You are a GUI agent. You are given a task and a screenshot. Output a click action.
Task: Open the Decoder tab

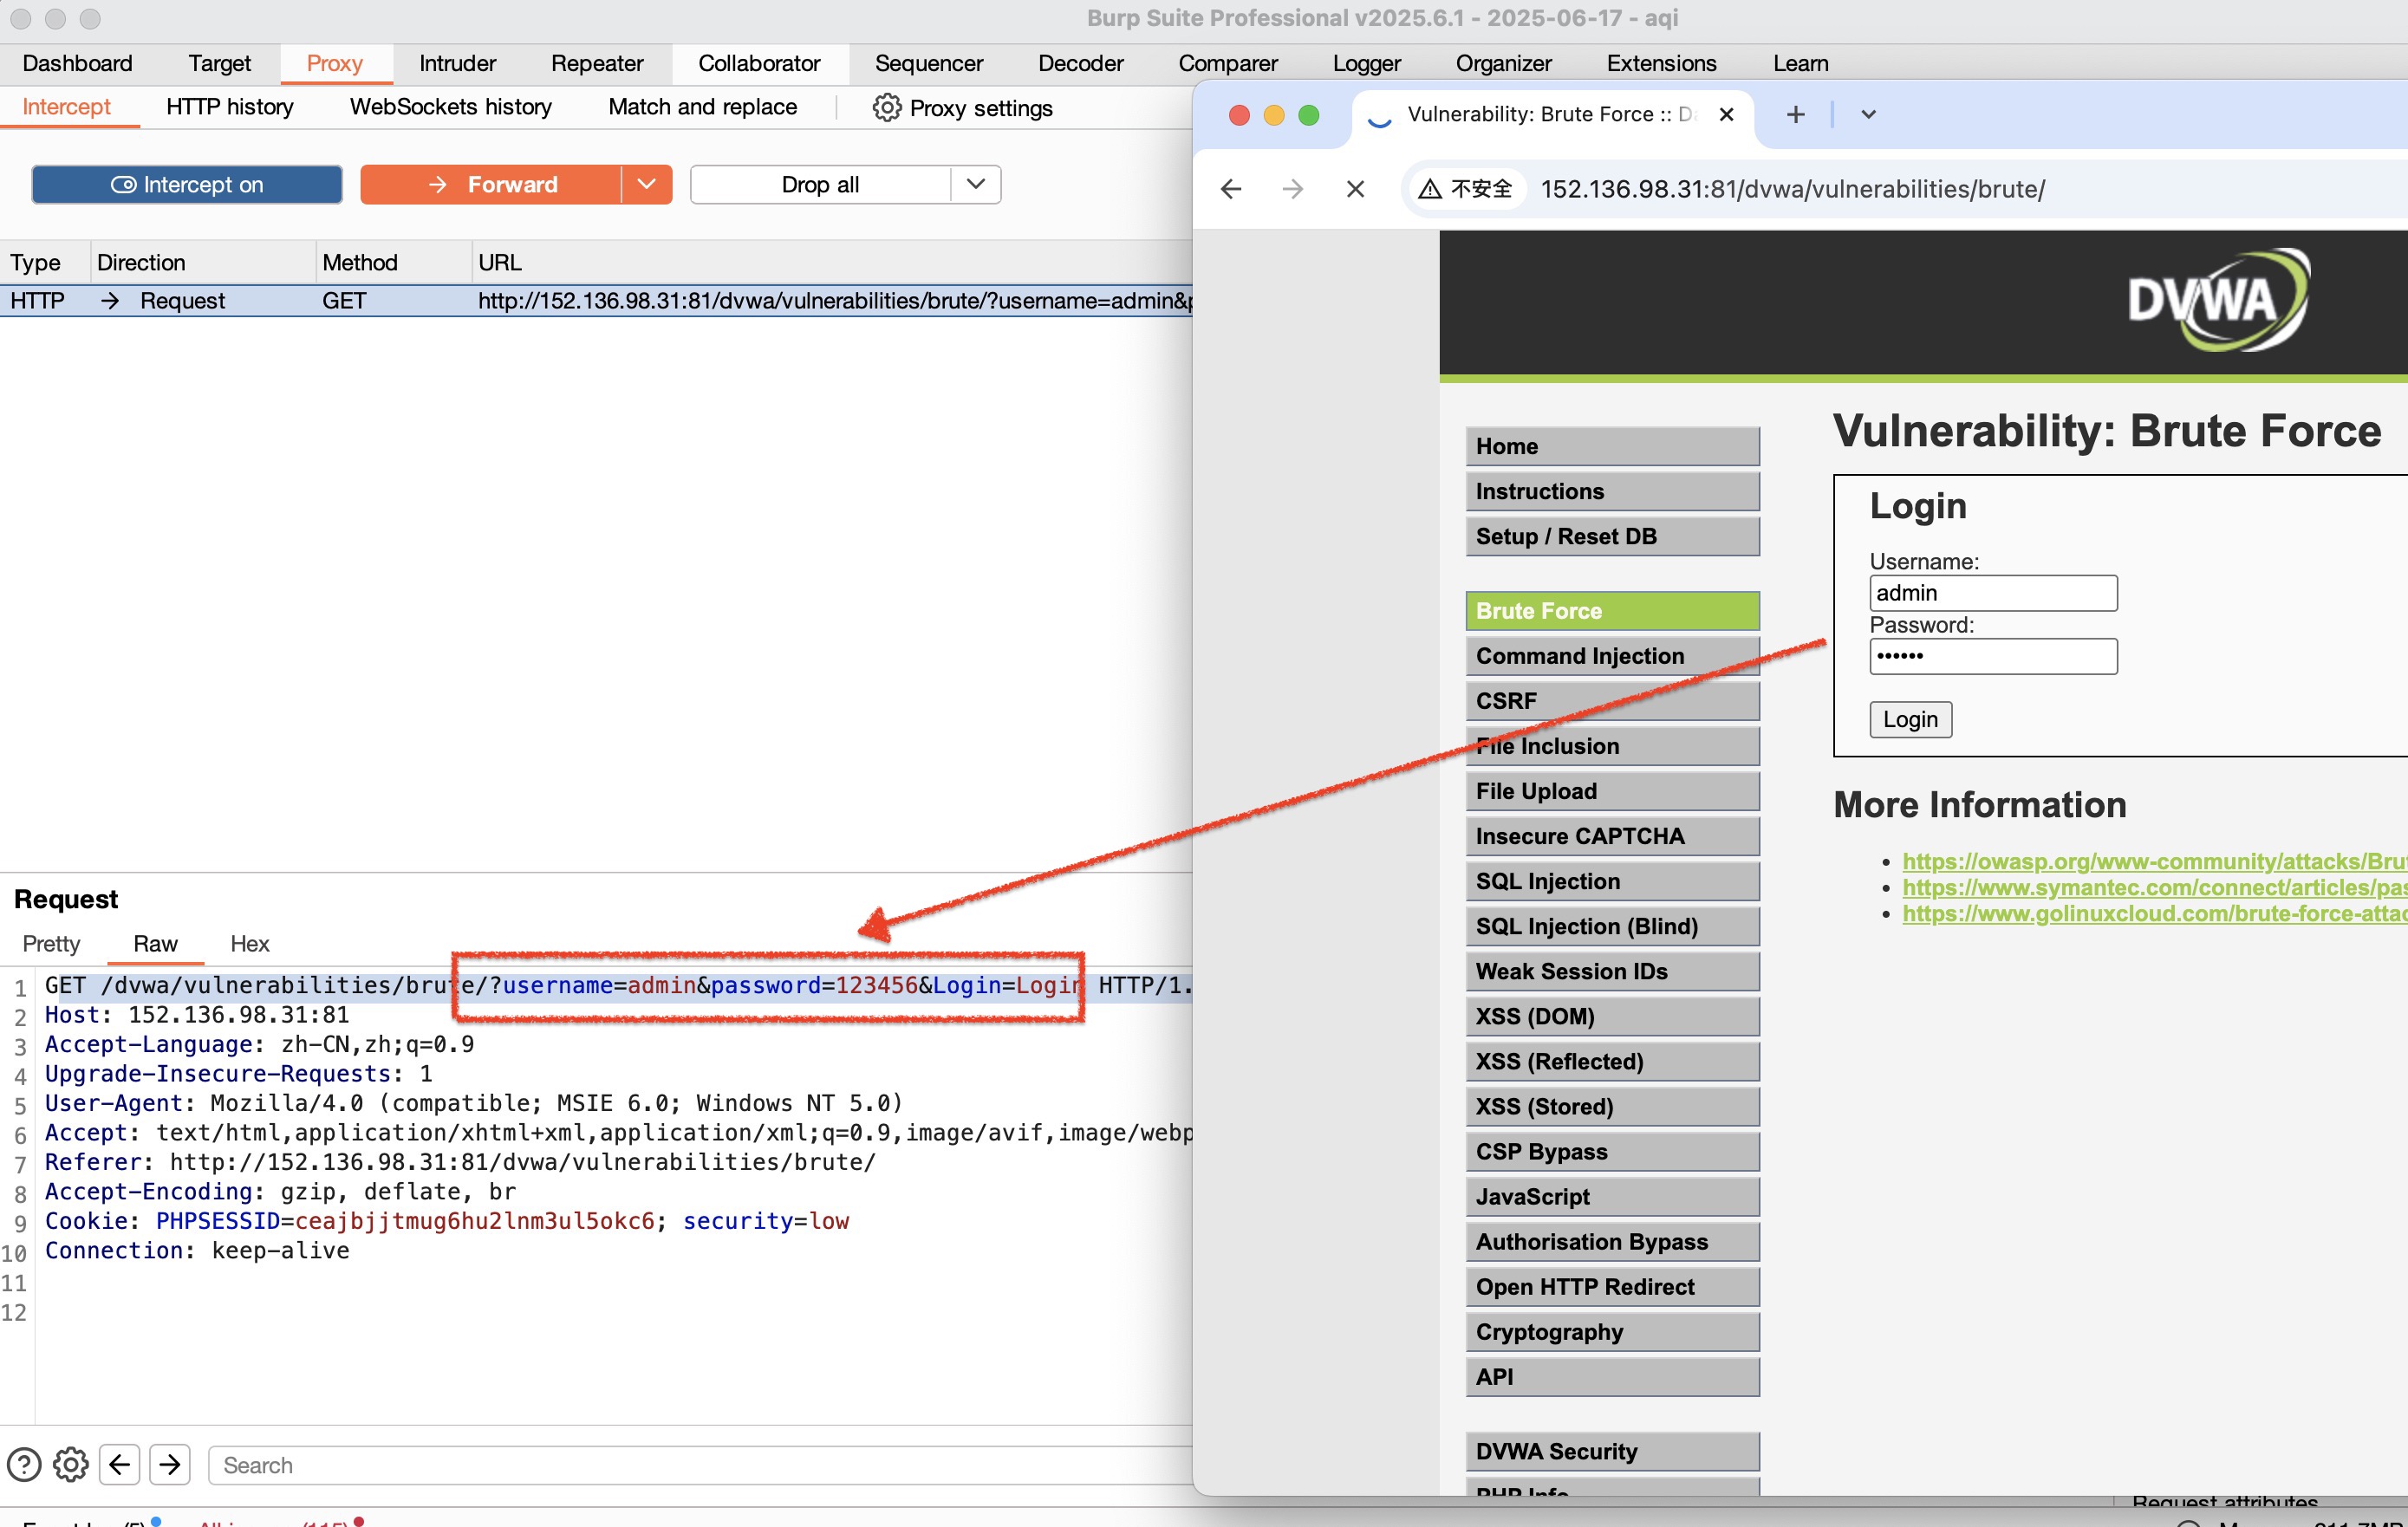(1081, 64)
